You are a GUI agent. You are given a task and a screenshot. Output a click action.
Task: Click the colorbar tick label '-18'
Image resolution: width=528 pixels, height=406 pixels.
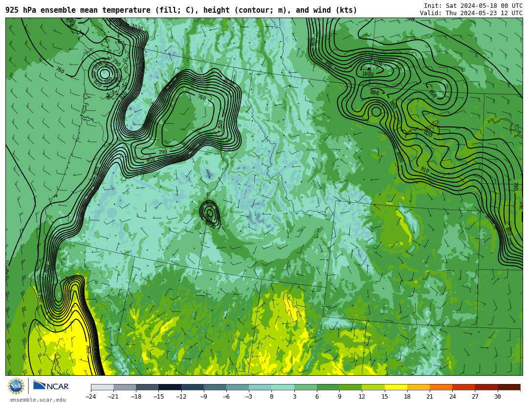(x=136, y=397)
